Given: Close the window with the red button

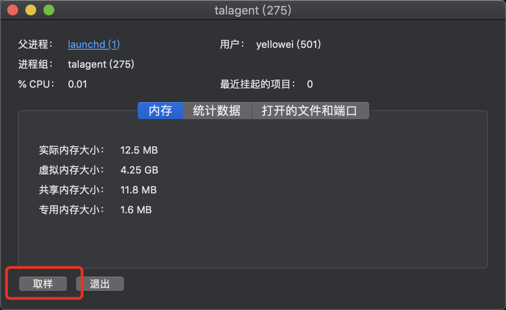Looking at the screenshot, I should (x=13, y=10).
